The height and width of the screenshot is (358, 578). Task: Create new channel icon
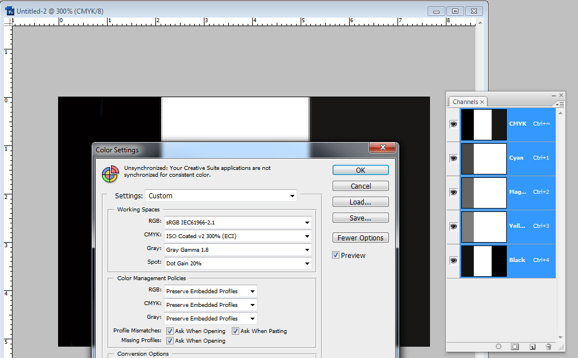tap(532, 347)
